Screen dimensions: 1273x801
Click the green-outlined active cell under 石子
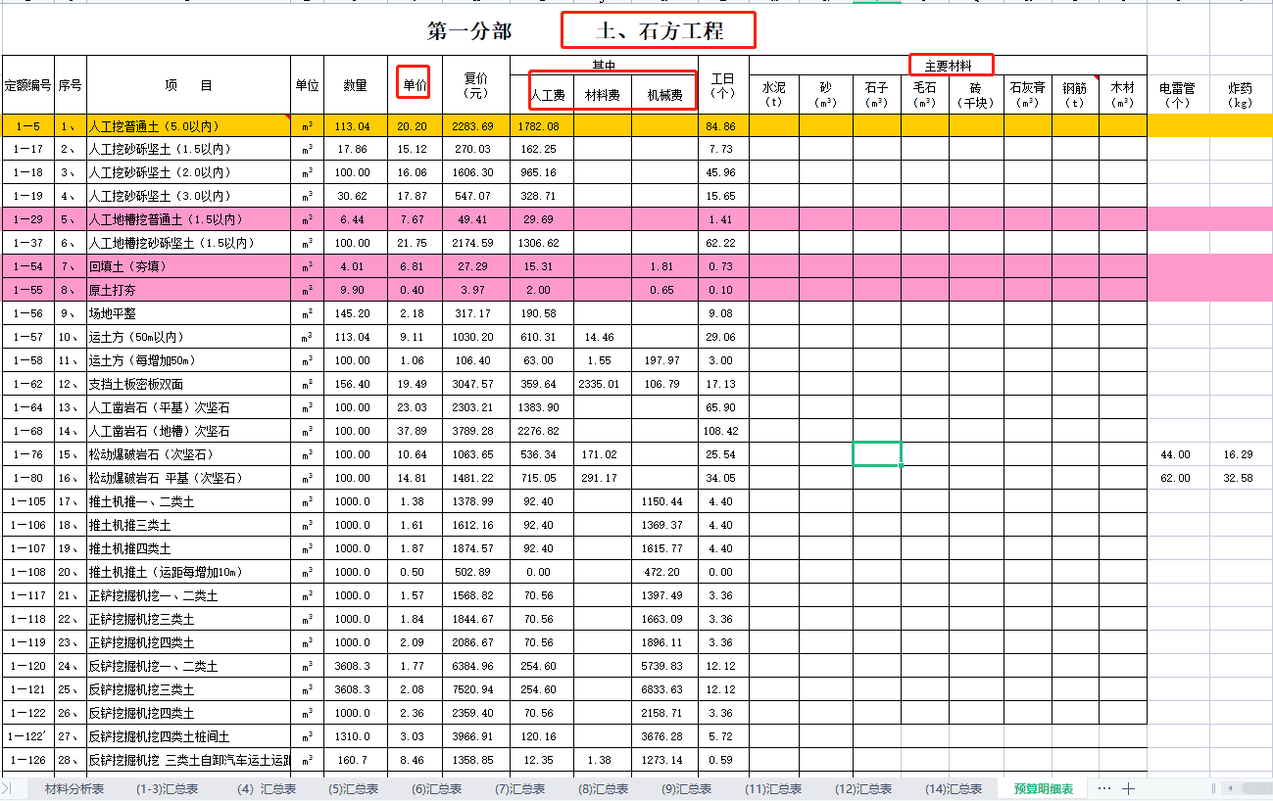[877, 453]
